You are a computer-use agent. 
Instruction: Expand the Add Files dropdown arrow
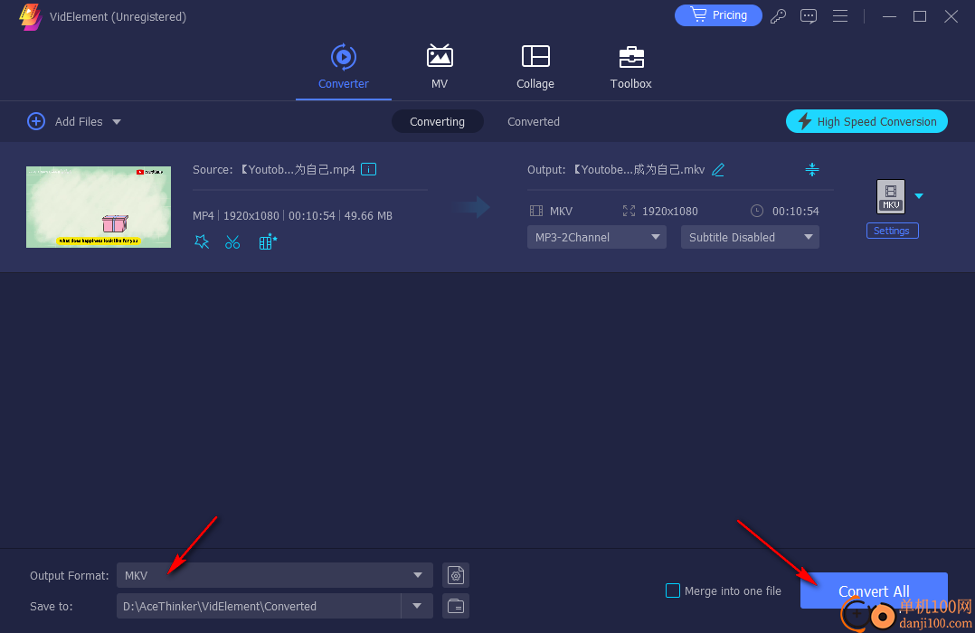pyautogui.click(x=117, y=122)
